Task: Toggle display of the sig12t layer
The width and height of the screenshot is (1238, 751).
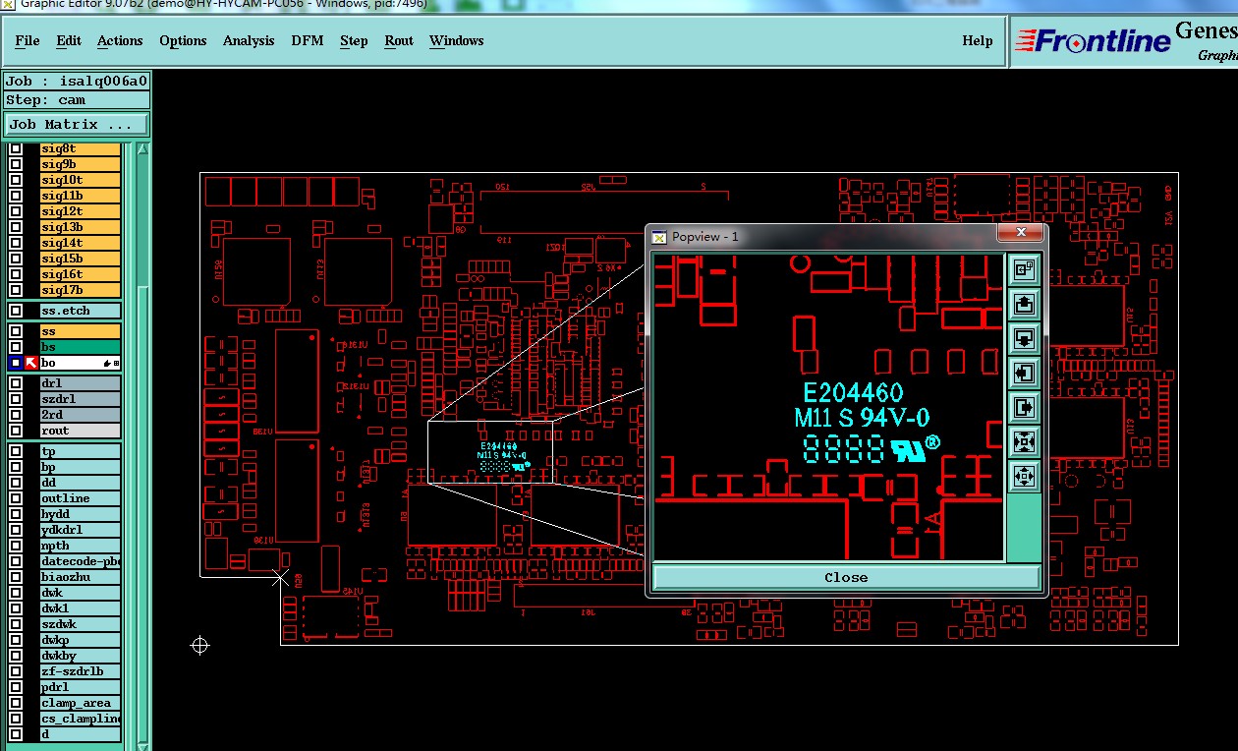Action: pyautogui.click(x=16, y=211)
